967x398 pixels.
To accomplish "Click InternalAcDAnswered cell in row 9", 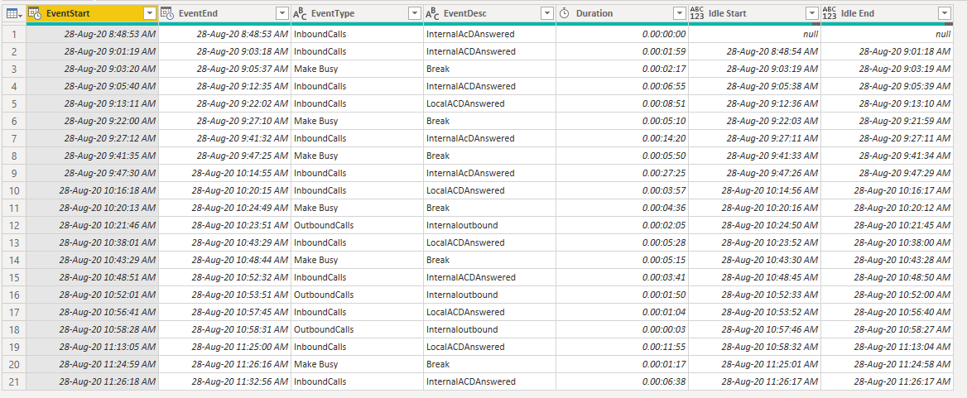I will point(489,173).
